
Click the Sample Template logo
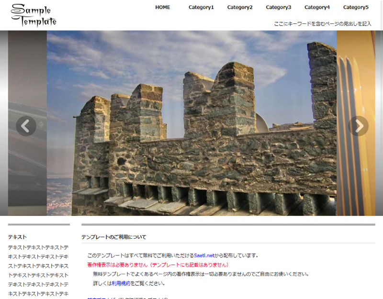coord(34,15)
